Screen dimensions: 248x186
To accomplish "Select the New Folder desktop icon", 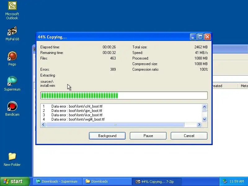I will (x=12, y=159).
